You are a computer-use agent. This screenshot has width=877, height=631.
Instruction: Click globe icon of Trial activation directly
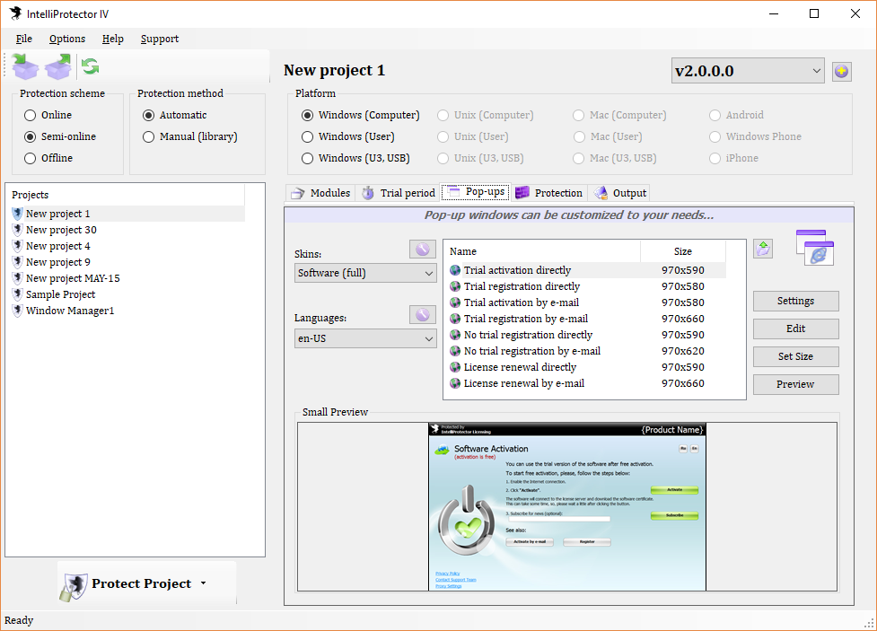(x=455, y=270)
